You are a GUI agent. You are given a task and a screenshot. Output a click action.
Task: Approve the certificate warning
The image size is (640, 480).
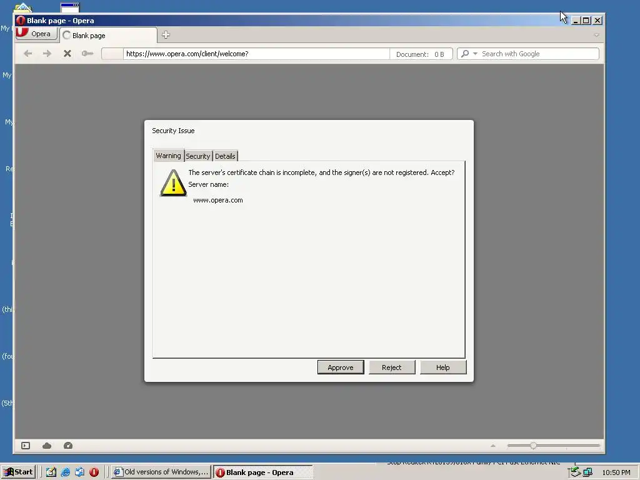tap(341, 367)
